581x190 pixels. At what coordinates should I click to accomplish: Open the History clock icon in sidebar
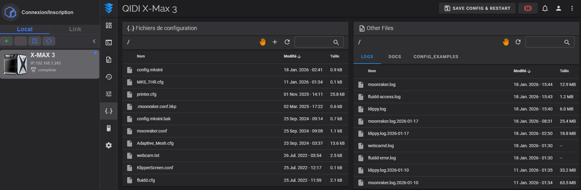coord(109,77)
